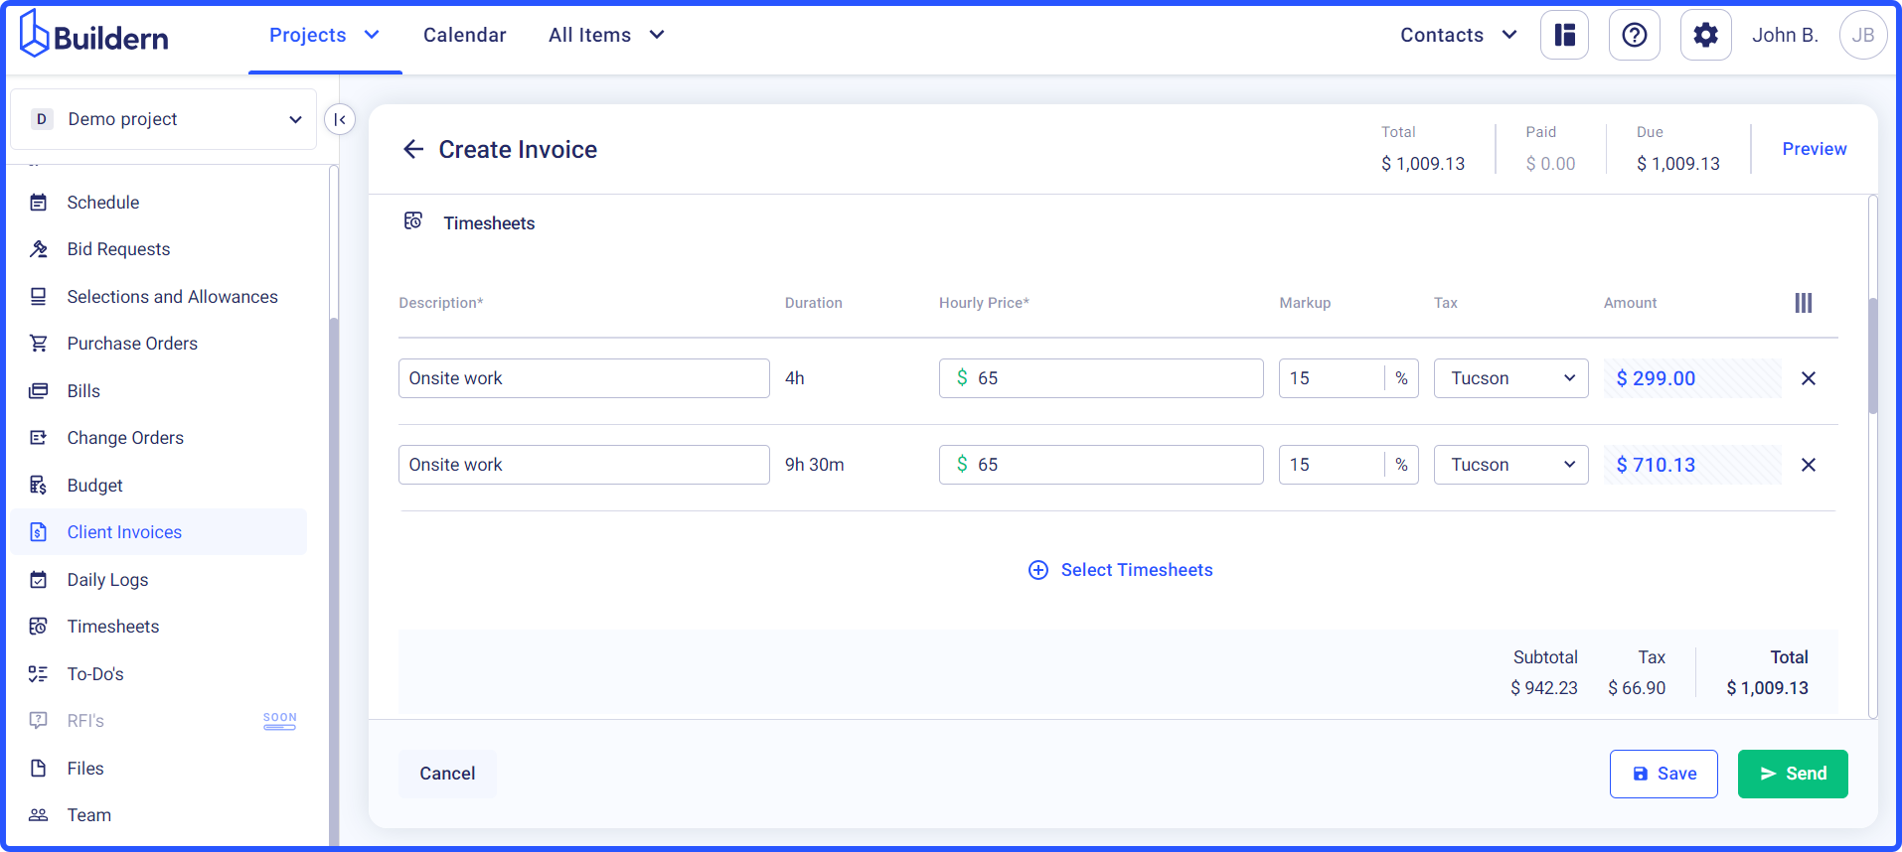Click the Select Timesheets link

tap(1136, 570)
